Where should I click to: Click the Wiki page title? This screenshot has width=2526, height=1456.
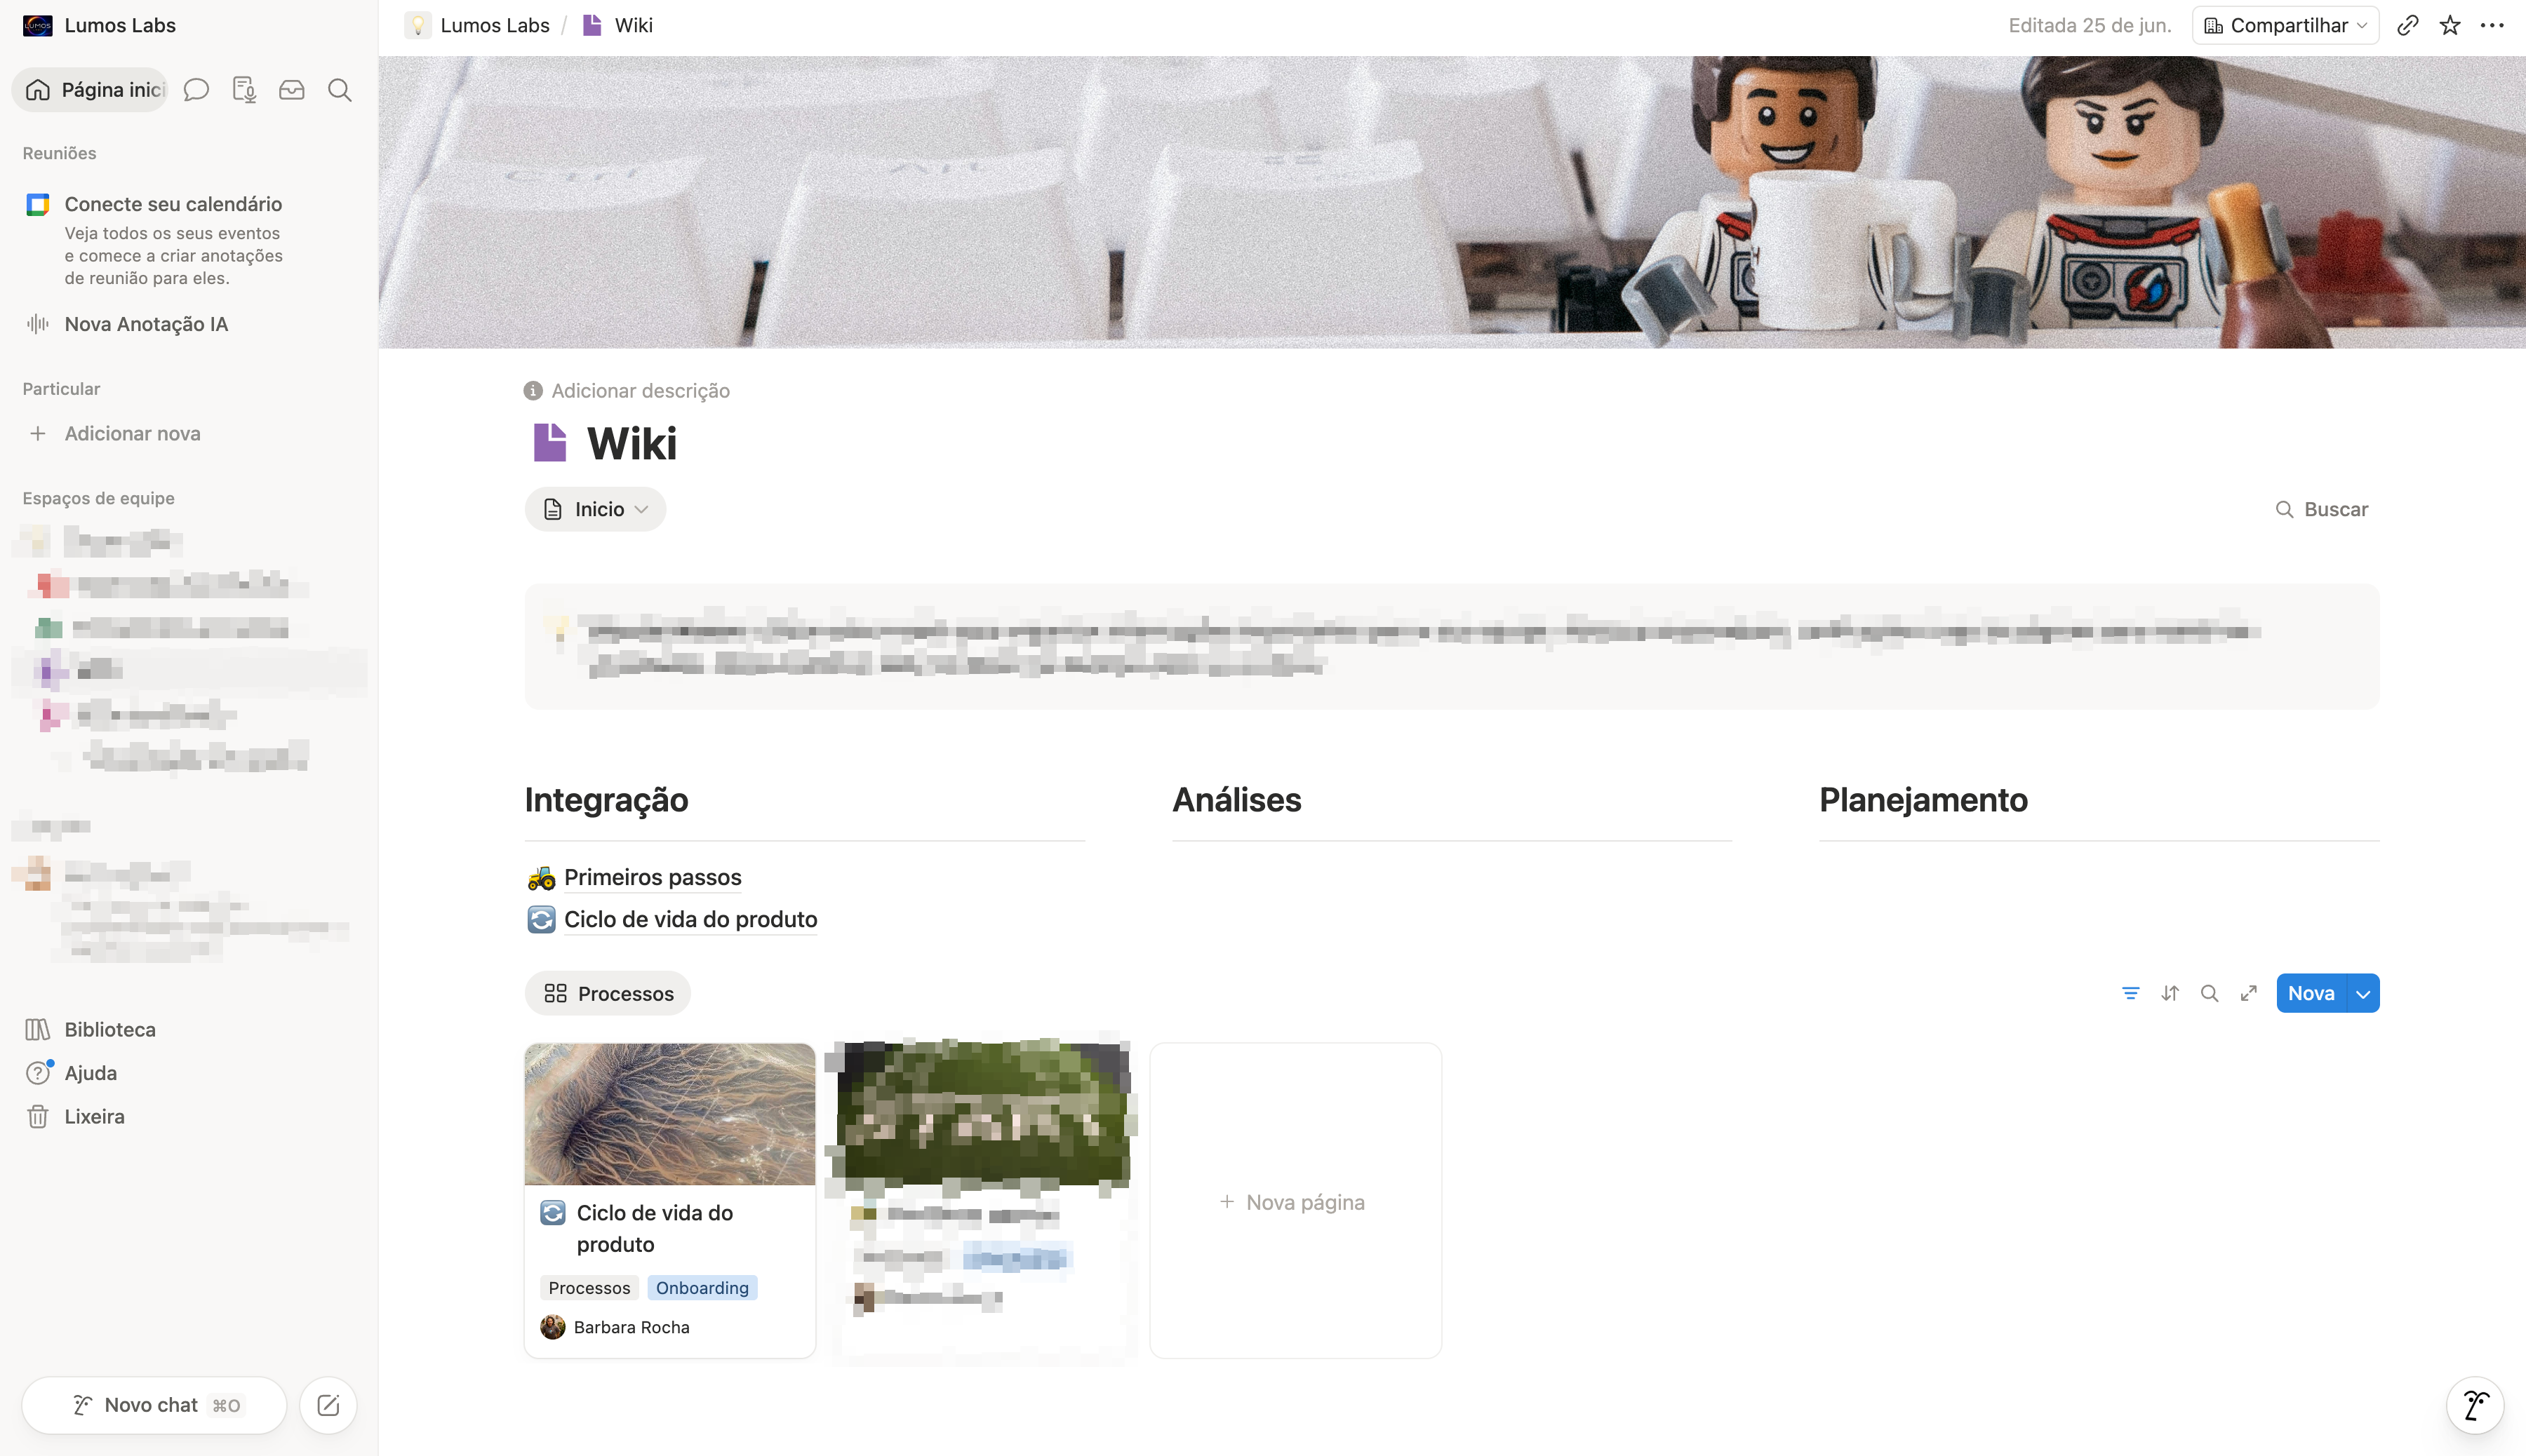point(631,443)
